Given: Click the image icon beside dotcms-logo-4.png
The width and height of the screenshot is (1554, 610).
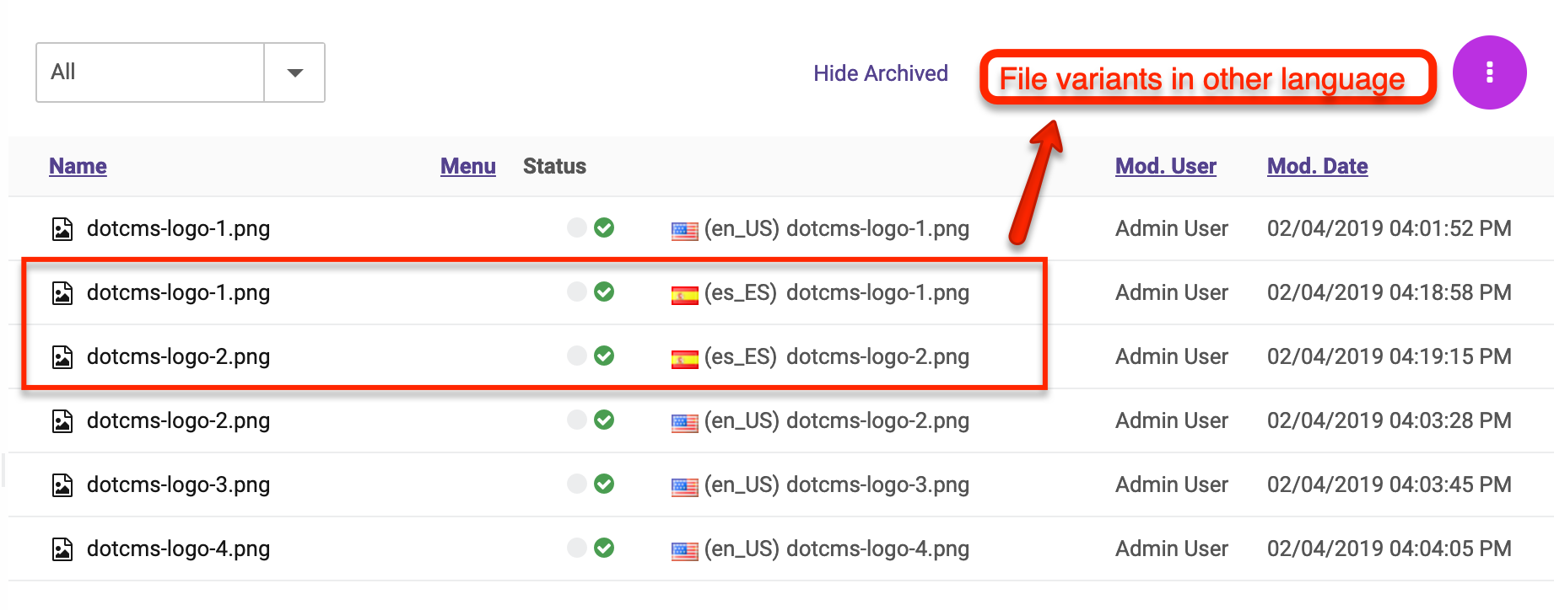Looking at the screenshot, I should [x=62, y=548].
